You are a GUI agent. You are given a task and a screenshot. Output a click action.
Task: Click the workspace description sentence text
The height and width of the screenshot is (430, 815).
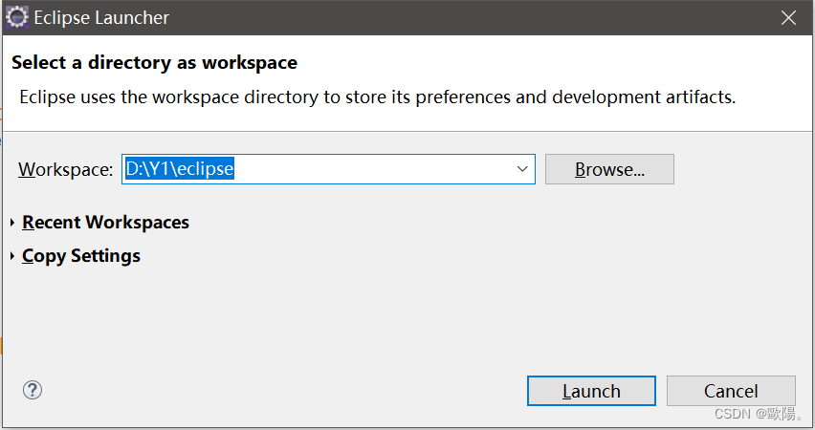coord(377,97)
